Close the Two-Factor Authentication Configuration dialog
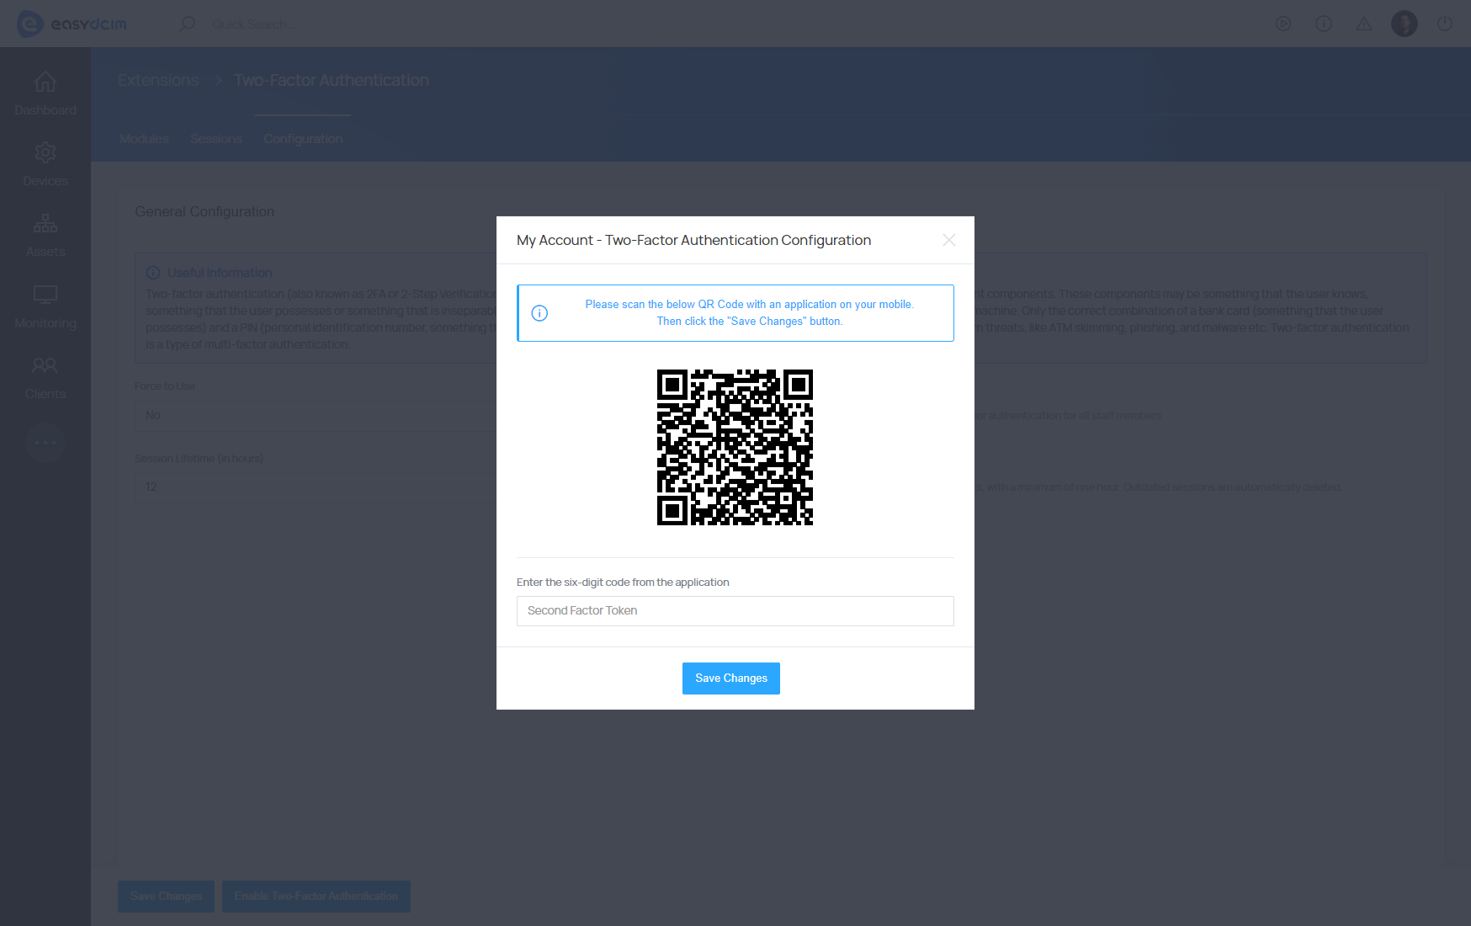The height and width of the screenshot is (926, 1471). [x=948, y=240]
